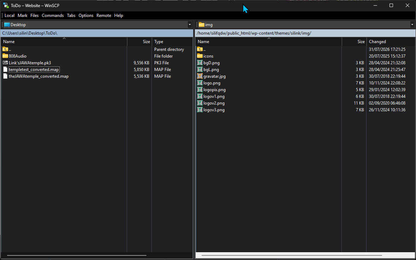Open the Local menu
Image resolution: width=416 pixels, height=260 pixels.
pos(10,16)
